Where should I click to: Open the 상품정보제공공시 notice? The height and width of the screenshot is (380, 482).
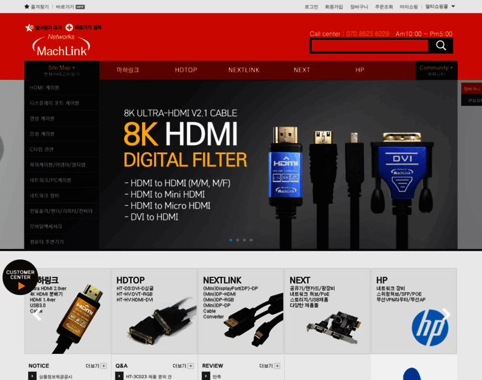[x=55, y=377]
